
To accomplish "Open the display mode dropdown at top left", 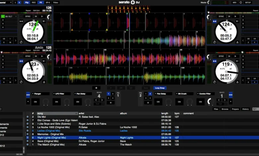I will (x=6, y=2).
